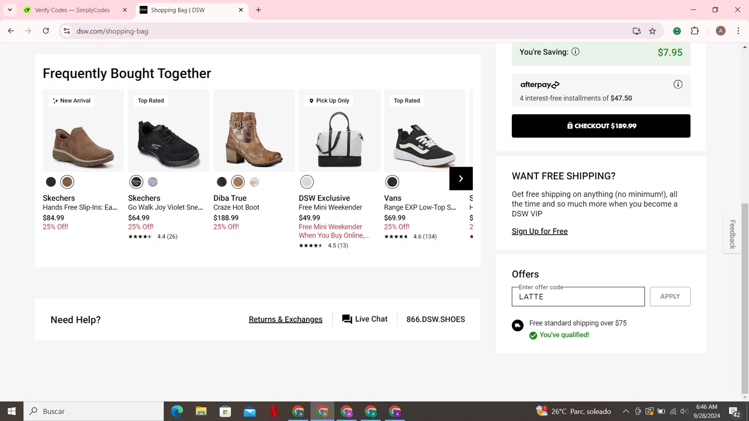This screenshot has height=421, width=749.
Task: Select black swatch for Vans Range EXP
Action: [392, 182]
